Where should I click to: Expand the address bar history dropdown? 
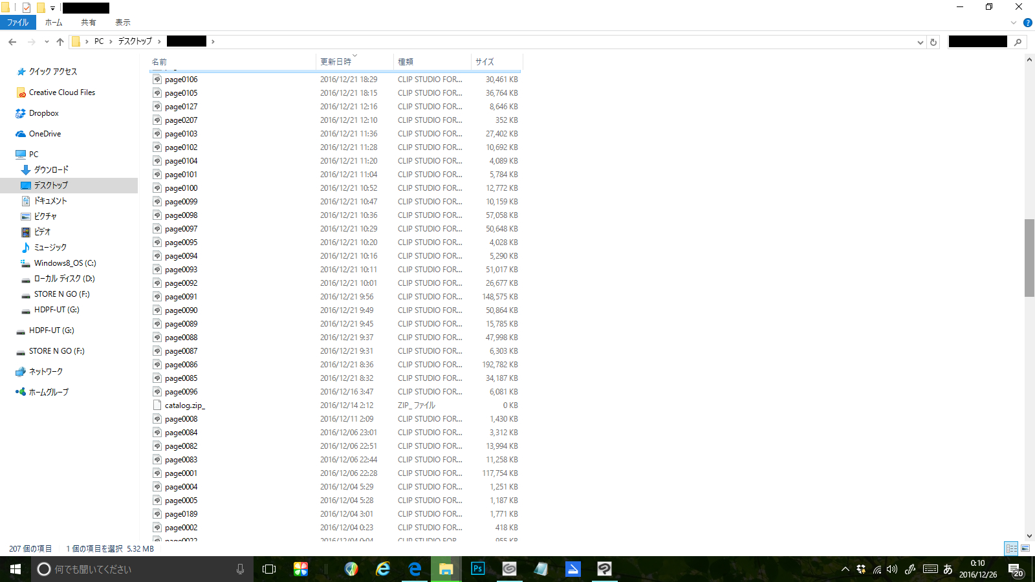pos(920,42)
